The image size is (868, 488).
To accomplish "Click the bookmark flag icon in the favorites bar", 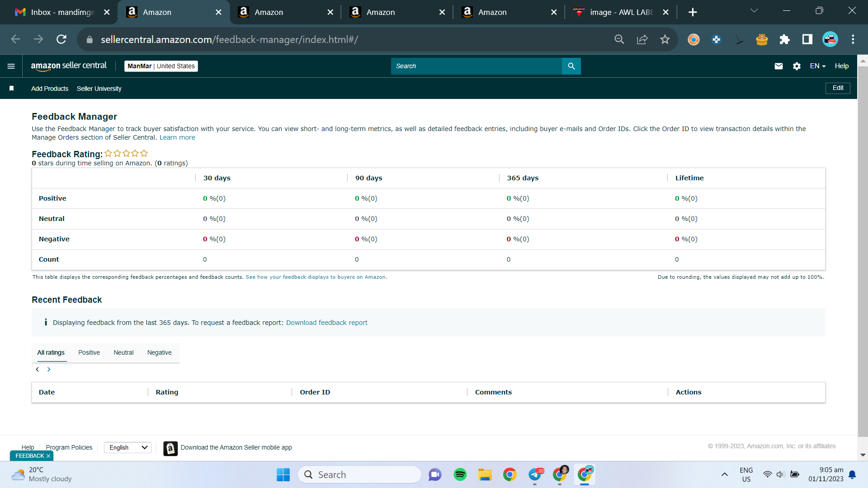I will click(x=12, y=89).
